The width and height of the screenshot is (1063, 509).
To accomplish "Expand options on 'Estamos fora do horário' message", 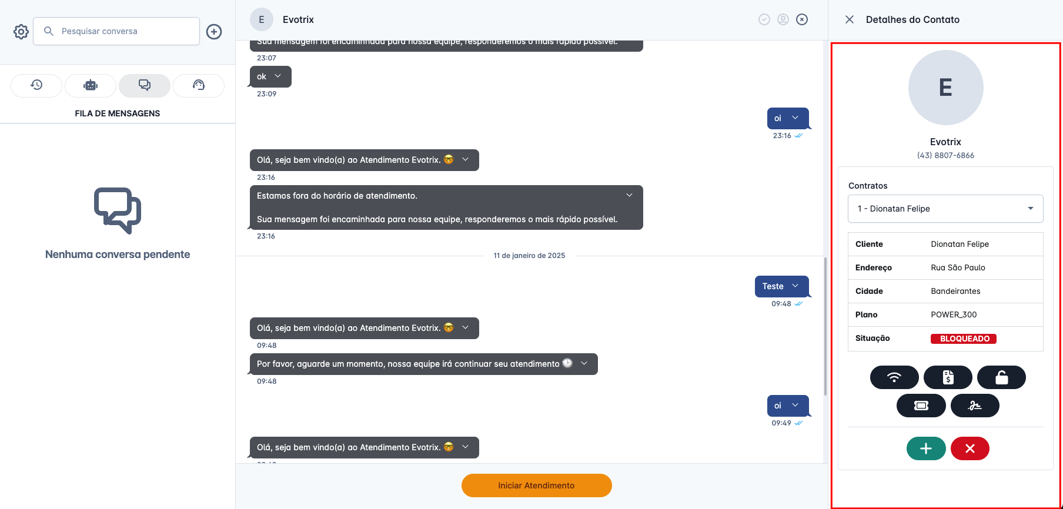I will click(630, 196).
